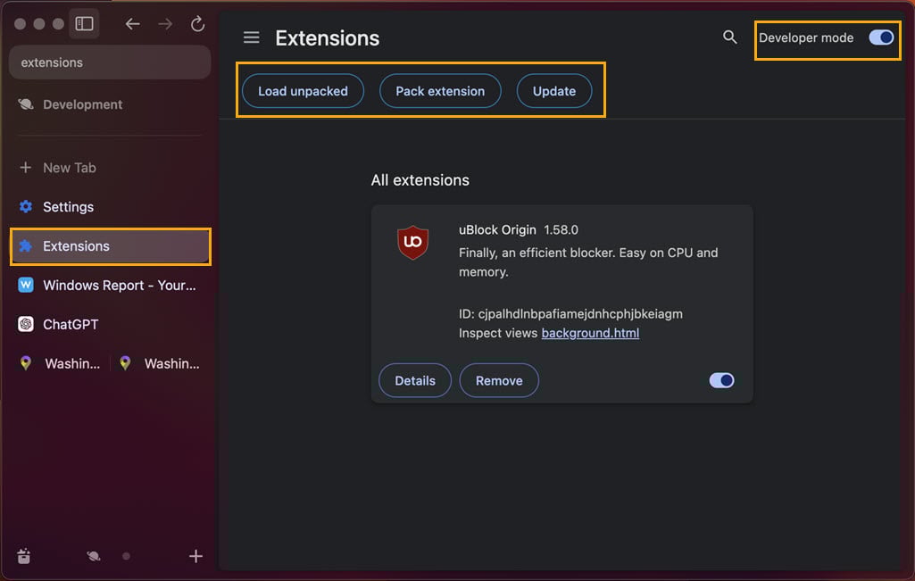Image resolution: width=915 pixels, height=581 pixels.
Task: Toggle Developer mode switch
Action: click(x=881, y=37)
